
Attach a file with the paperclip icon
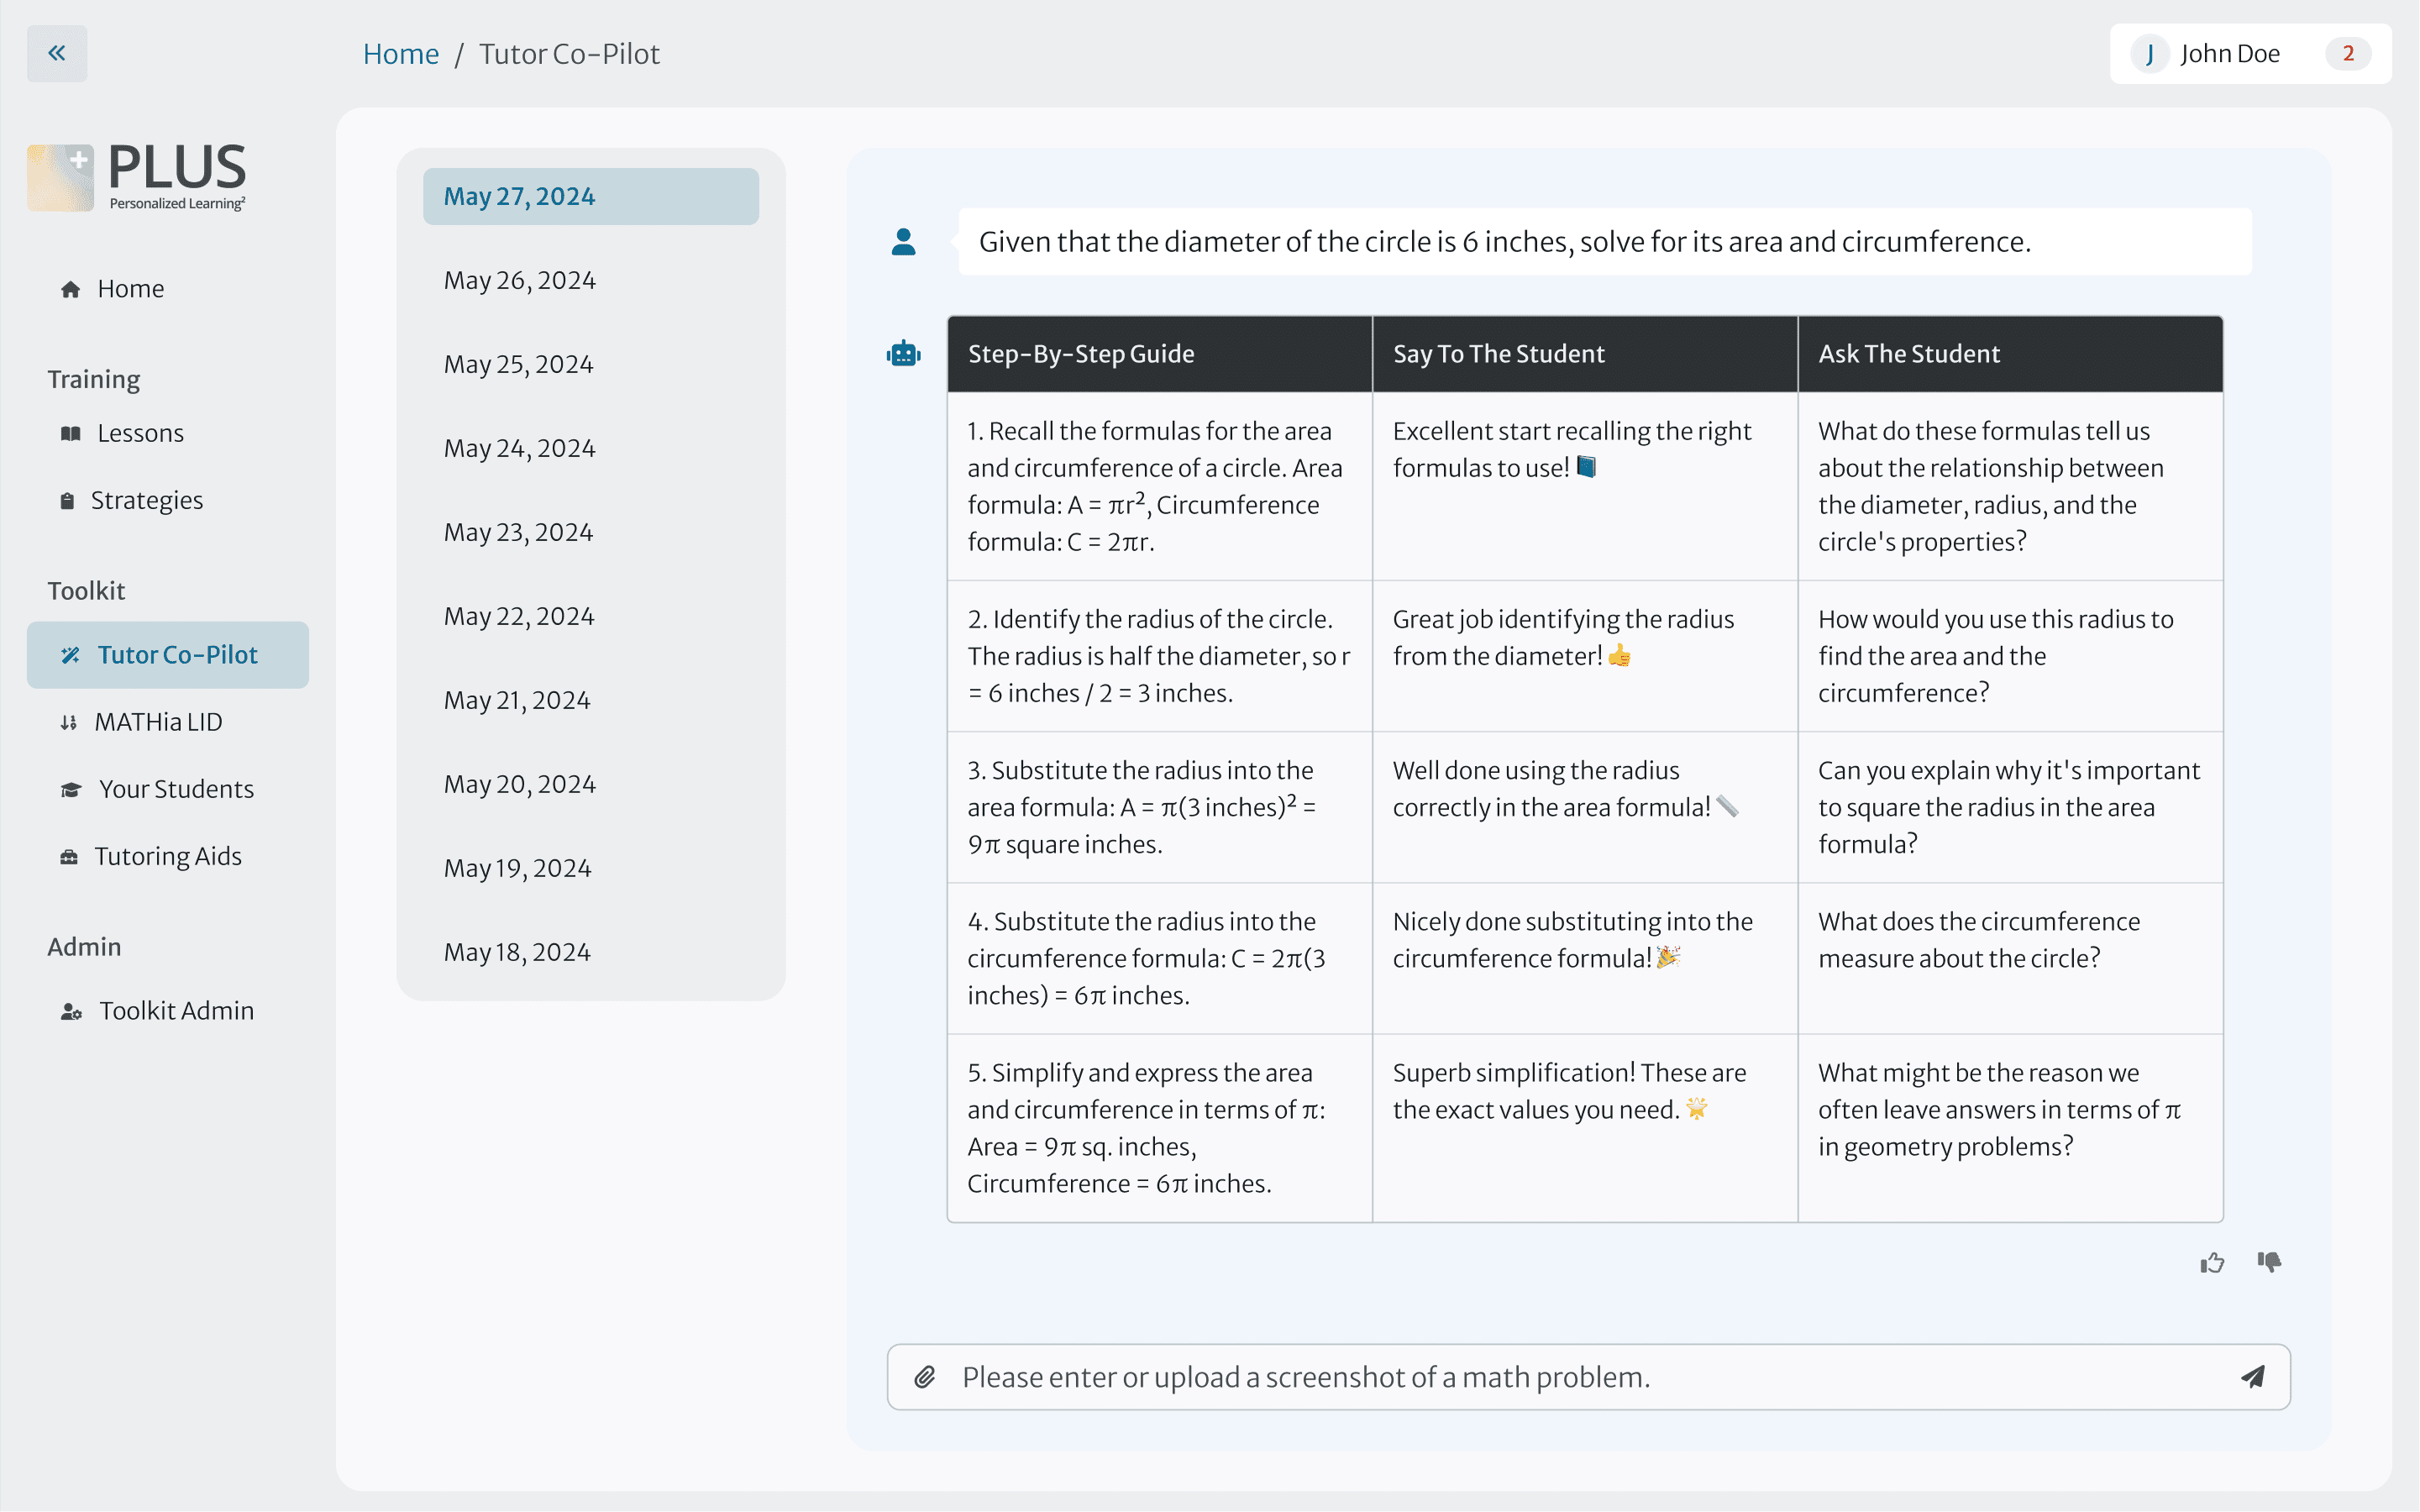925,1377
